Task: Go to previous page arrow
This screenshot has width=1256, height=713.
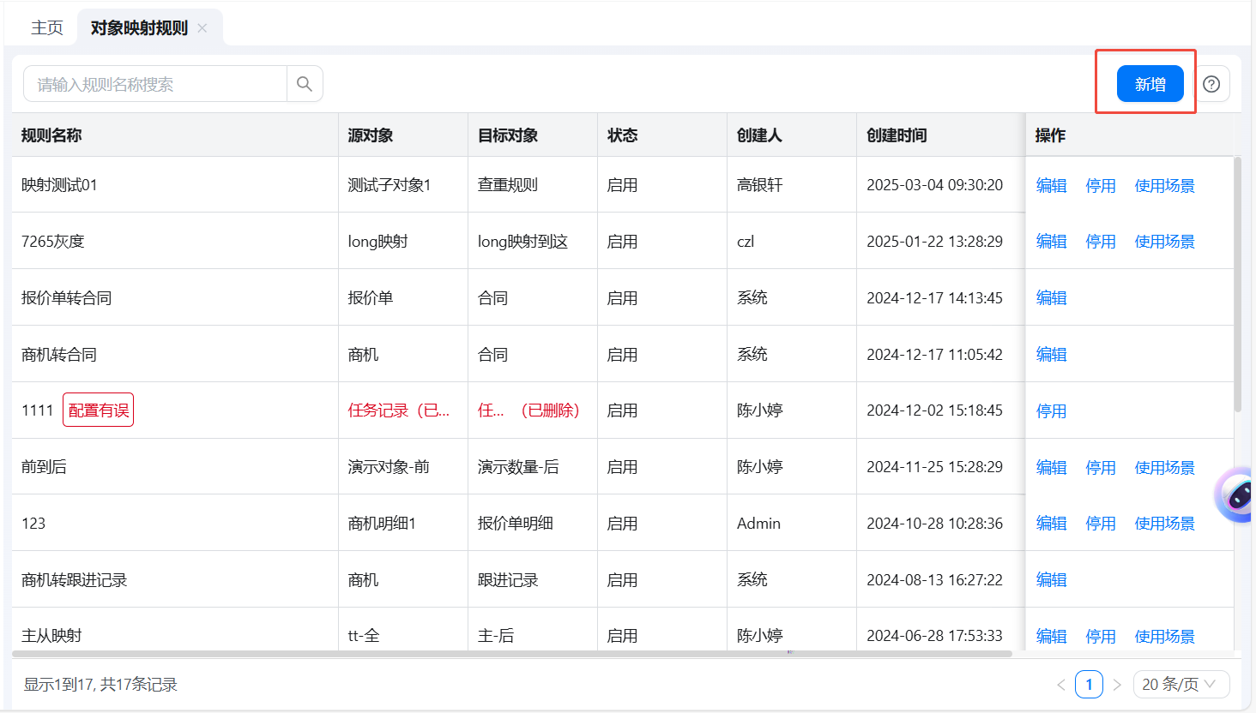Action: click(x=1061, y=685)
